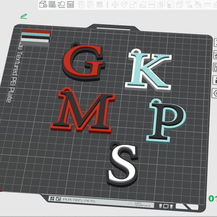The image size is (217, 217).
Task: Use the Place on face tool
Action: pos(143,4)
